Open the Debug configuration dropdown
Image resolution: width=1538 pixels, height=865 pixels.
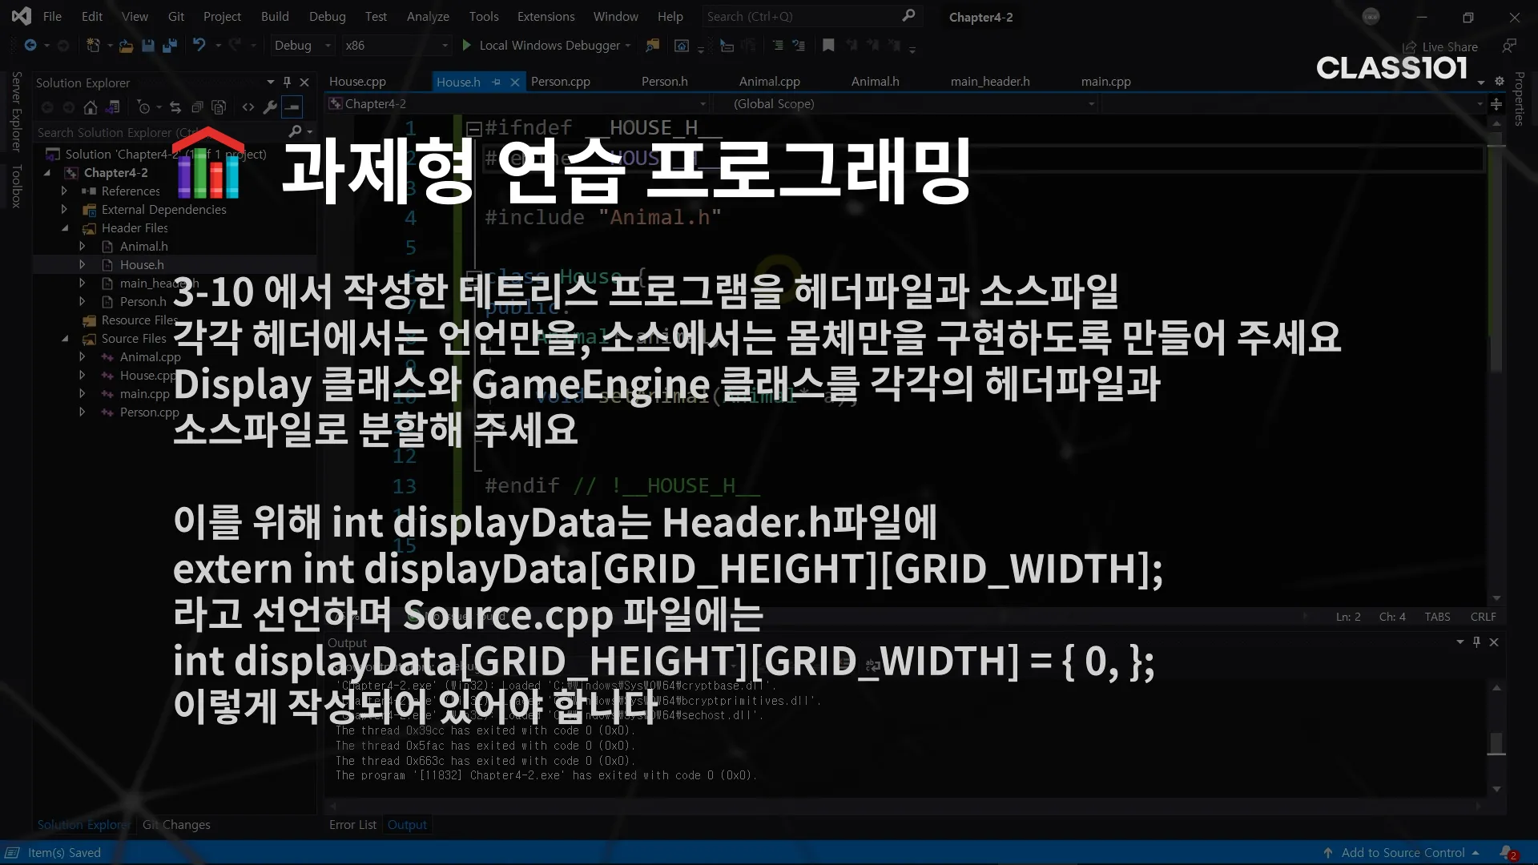[302, 46]
